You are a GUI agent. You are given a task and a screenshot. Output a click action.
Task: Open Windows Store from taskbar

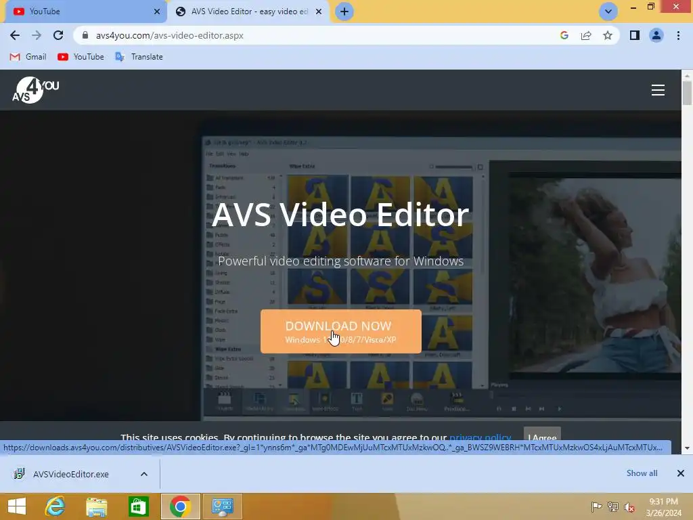pos(138,506)
